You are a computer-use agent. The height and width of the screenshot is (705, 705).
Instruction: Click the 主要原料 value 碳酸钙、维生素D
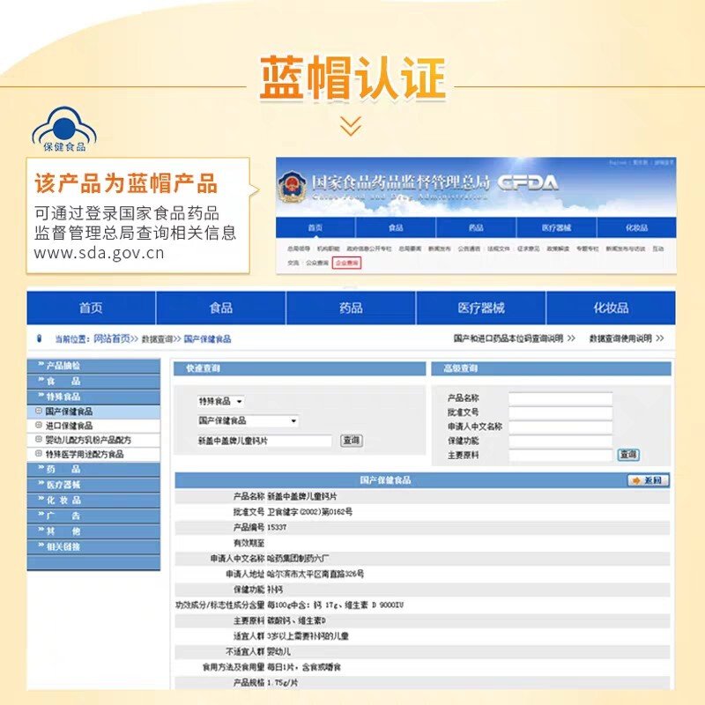coord(297,621)
